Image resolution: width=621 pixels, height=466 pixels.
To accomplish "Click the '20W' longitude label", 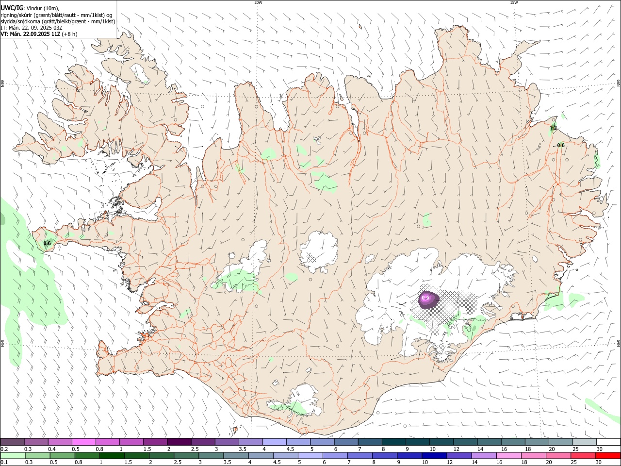I will pyautogui.click(x=258, y=2).
